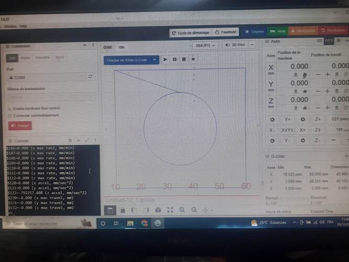Unload the G-code file with the X icon
The height and width of the screenshot is (262, 349).
point(193,59)
